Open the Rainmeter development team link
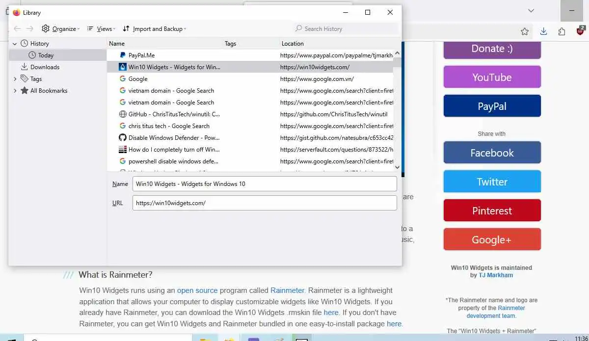The width and height of the screenshot is (589, 341). (496, 312)
